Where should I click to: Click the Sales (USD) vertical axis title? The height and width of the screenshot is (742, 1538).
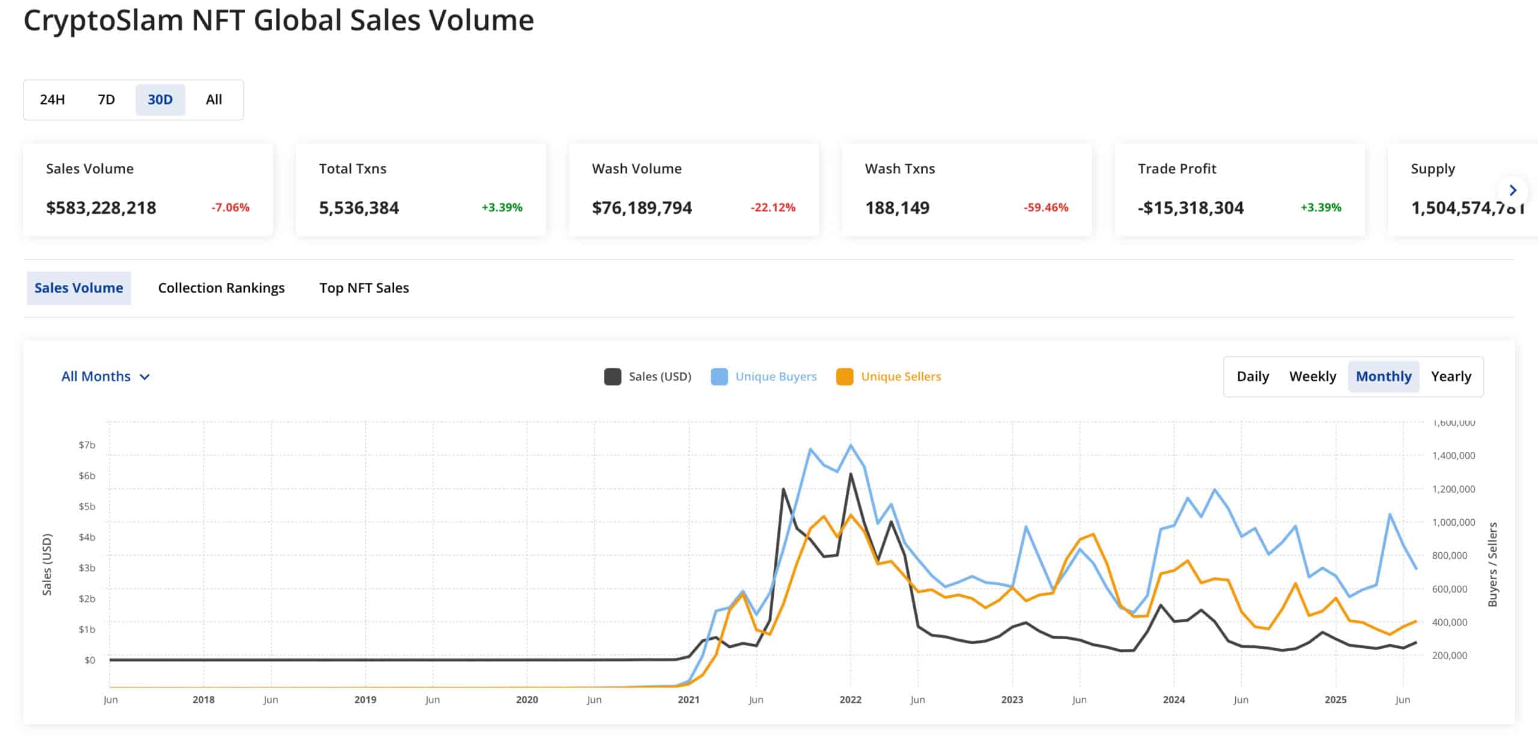click(47, 564)
